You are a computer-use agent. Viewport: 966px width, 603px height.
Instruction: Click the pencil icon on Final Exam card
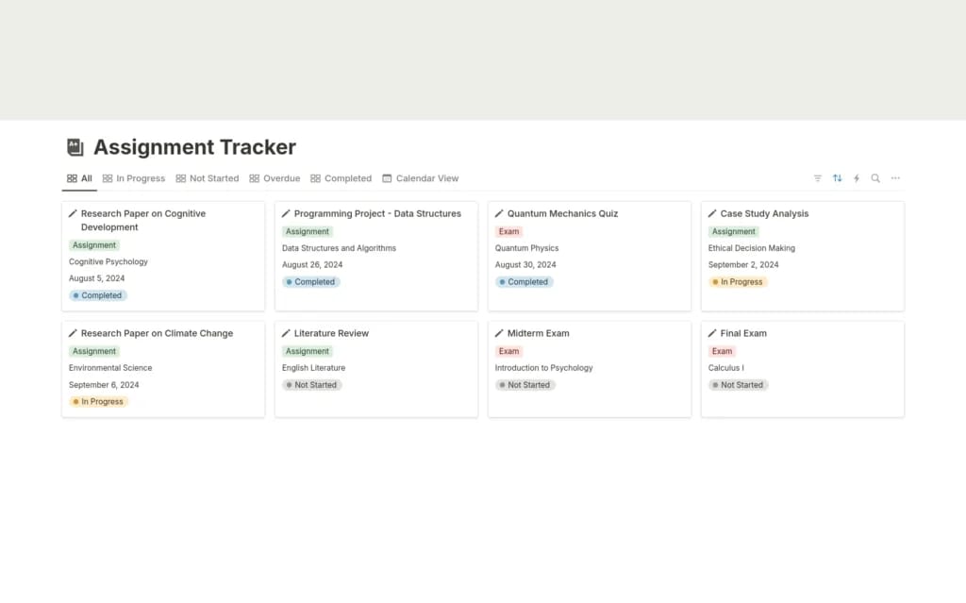click(x=712, y=333)
